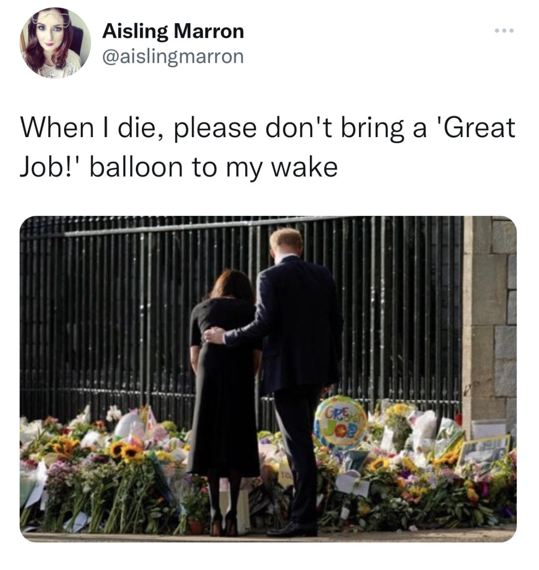This screenshot has width=539, height=570.
Task: Open the three-dot more options menu
Action: coord(504,31)
